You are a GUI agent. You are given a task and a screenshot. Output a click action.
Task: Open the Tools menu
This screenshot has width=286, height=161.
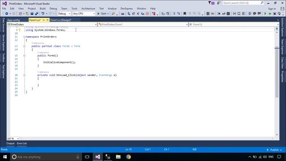(74, 8)
